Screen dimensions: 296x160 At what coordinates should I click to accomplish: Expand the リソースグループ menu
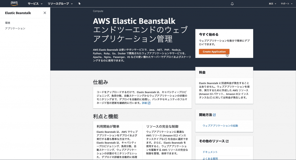click(60, 3)
